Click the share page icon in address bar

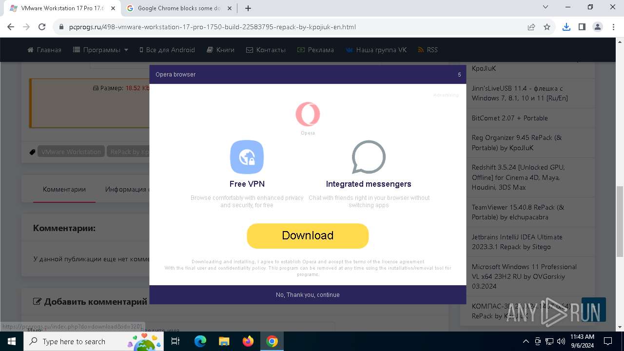tap(531, 27)
